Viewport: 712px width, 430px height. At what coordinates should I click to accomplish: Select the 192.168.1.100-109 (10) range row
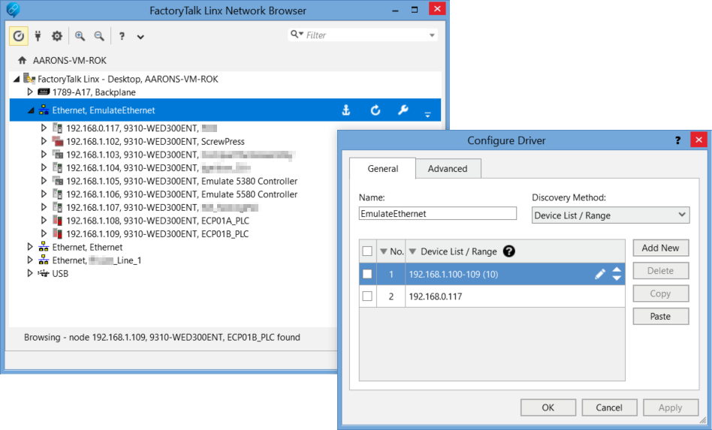click(x=492, y=274)
